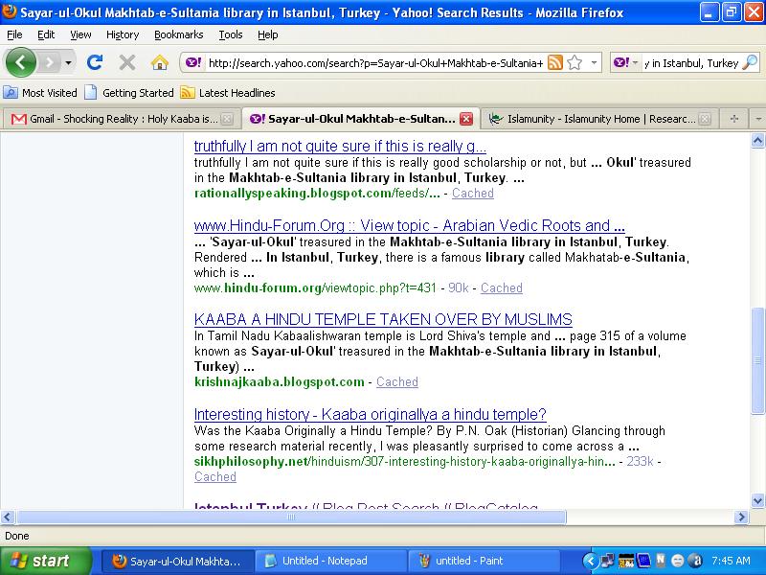
Task: Click the vertical scrollbar thumb
Action: click(x=757, y=360)
